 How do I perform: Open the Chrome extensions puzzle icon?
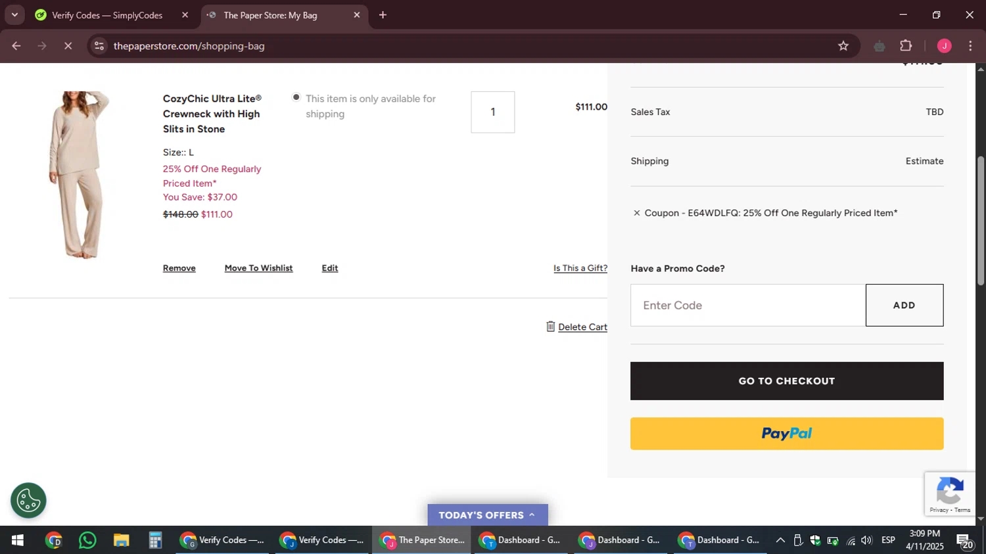[x=906, y=46]
